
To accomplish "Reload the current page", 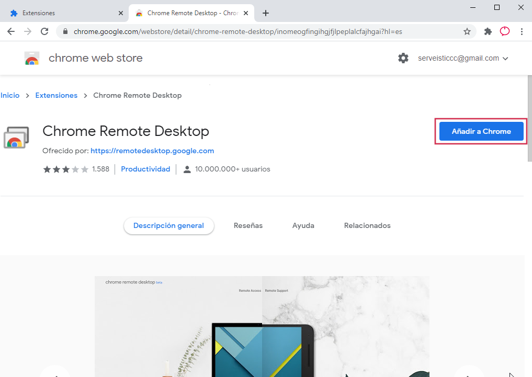I will click(x=44, y=31).
